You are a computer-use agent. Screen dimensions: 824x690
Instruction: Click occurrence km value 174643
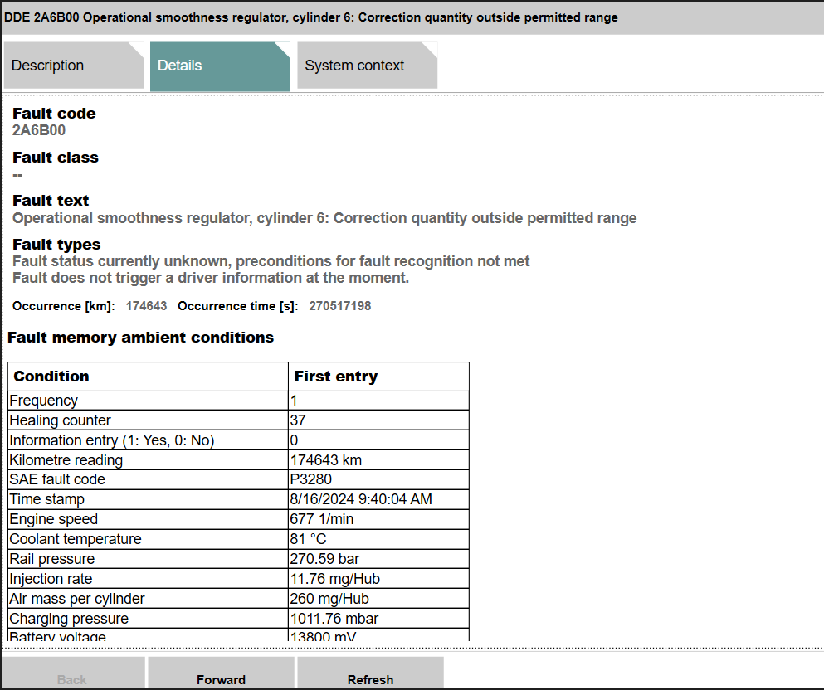tap(146, 306)
